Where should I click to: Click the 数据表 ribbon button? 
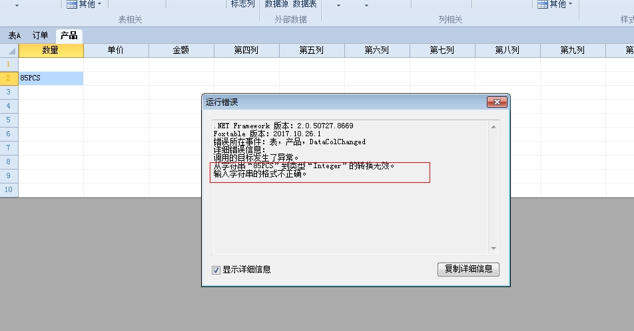[x=304, y=4]
